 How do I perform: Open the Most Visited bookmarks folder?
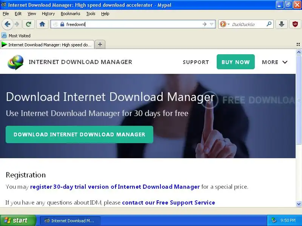tap(16, 36)
